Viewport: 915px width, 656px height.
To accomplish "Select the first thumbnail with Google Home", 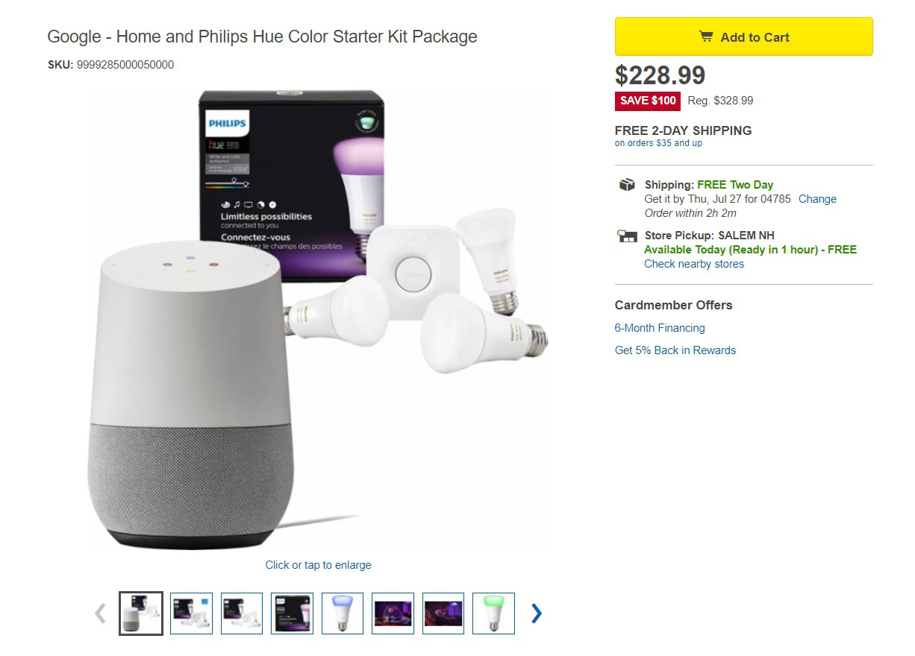I will click(x=141, y=614).
